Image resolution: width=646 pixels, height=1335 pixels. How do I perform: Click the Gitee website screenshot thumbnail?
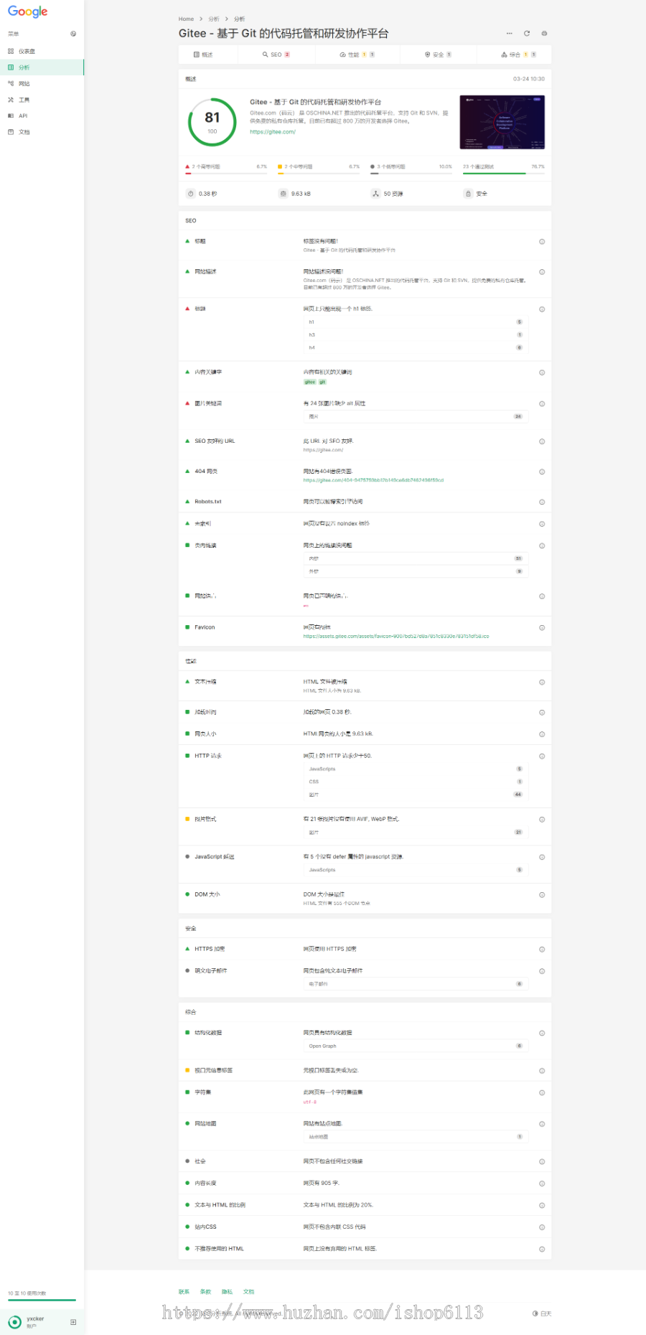click(502, 122)
